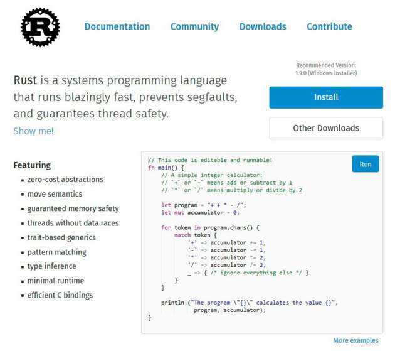This screenshot has height=351, width=395.
Task: Go to the Community section
Action: pos(194,27)
